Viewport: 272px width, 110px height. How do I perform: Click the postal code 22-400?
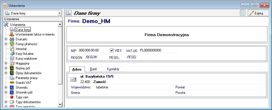pyautogui.click(x=85, y=82)
